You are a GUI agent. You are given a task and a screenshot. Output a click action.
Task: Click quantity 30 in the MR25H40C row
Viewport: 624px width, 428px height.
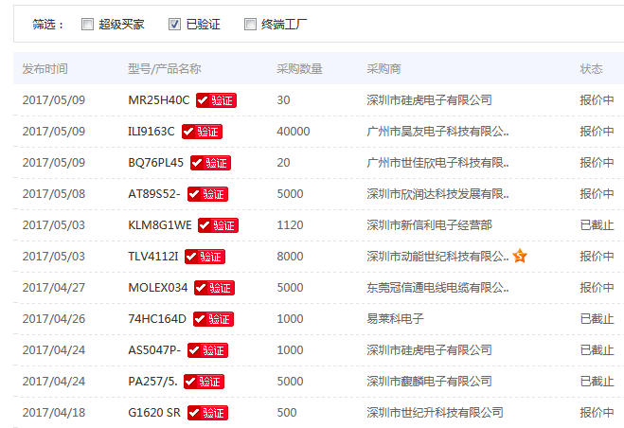(x=283, y=100)
